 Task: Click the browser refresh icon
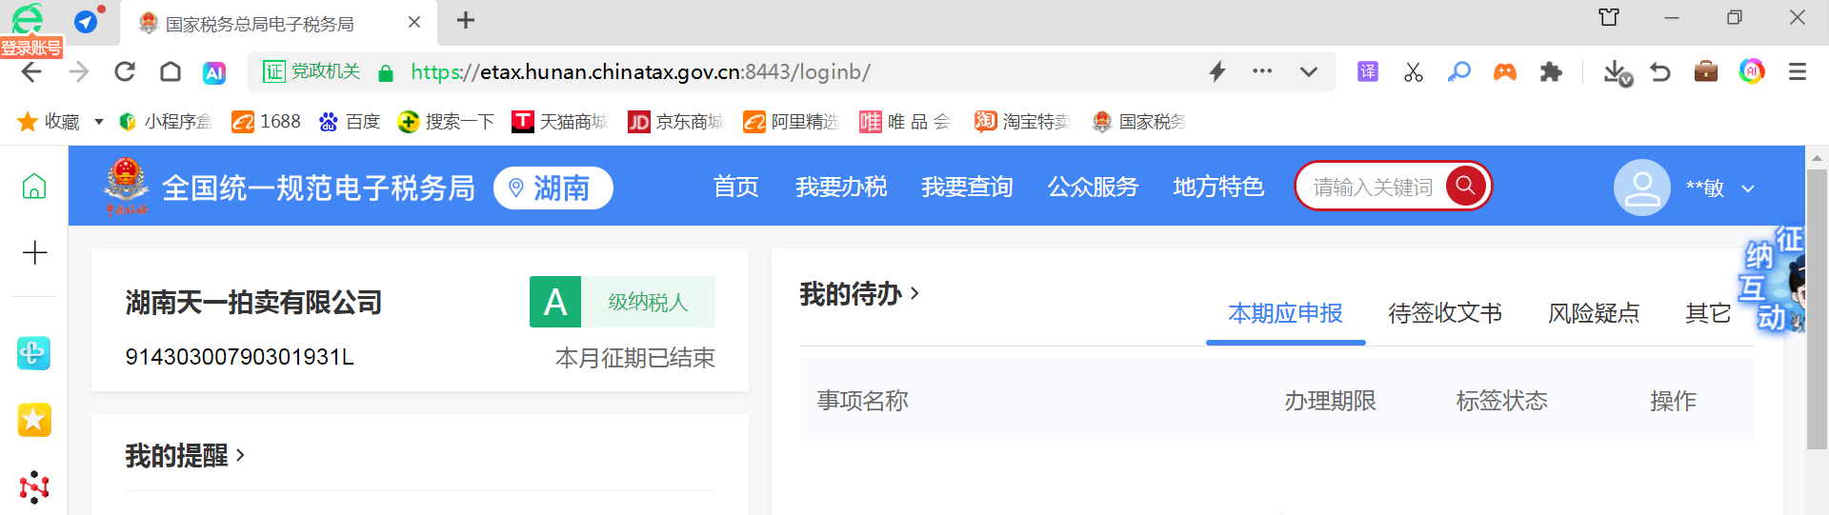(125, 72)
